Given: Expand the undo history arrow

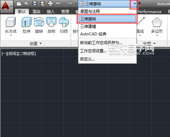Looking at the screenshot, I should [64, 4].
